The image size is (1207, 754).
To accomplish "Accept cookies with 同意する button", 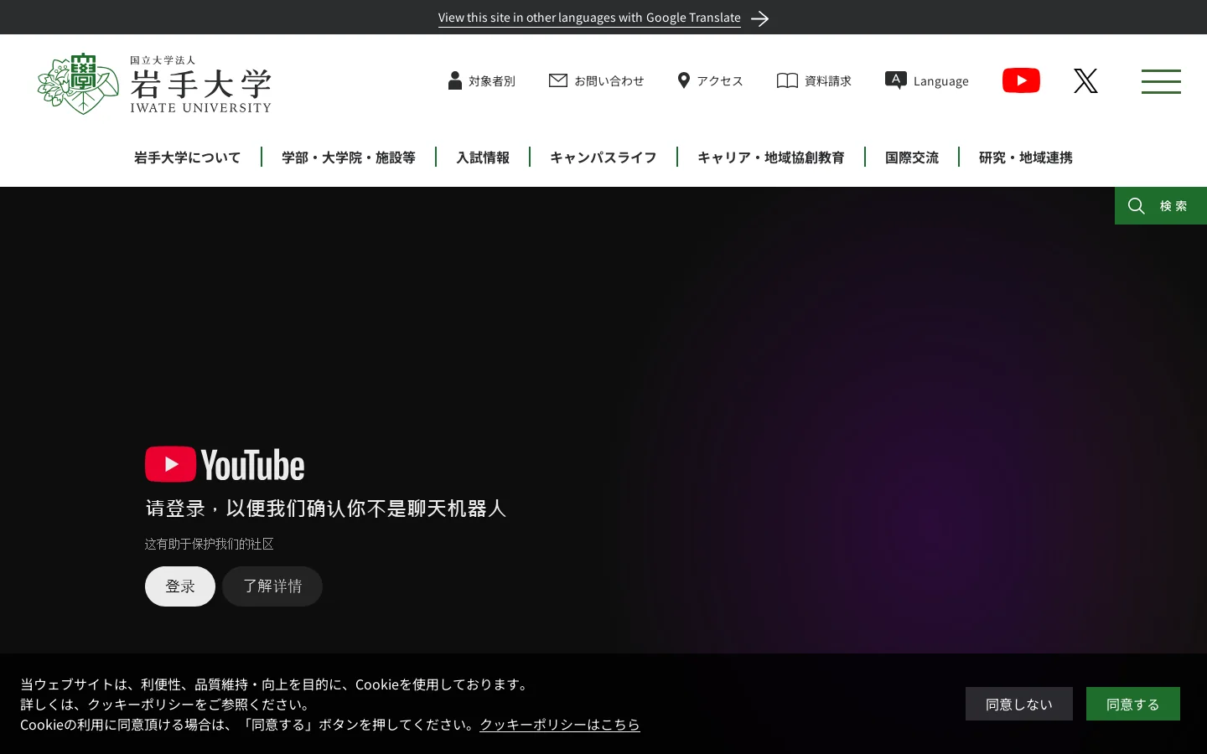I will [x=1133, y=704].
